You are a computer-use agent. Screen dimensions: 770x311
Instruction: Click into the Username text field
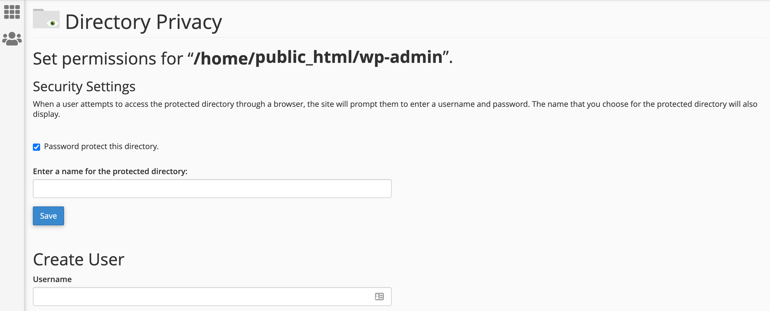tap(203, 296)
